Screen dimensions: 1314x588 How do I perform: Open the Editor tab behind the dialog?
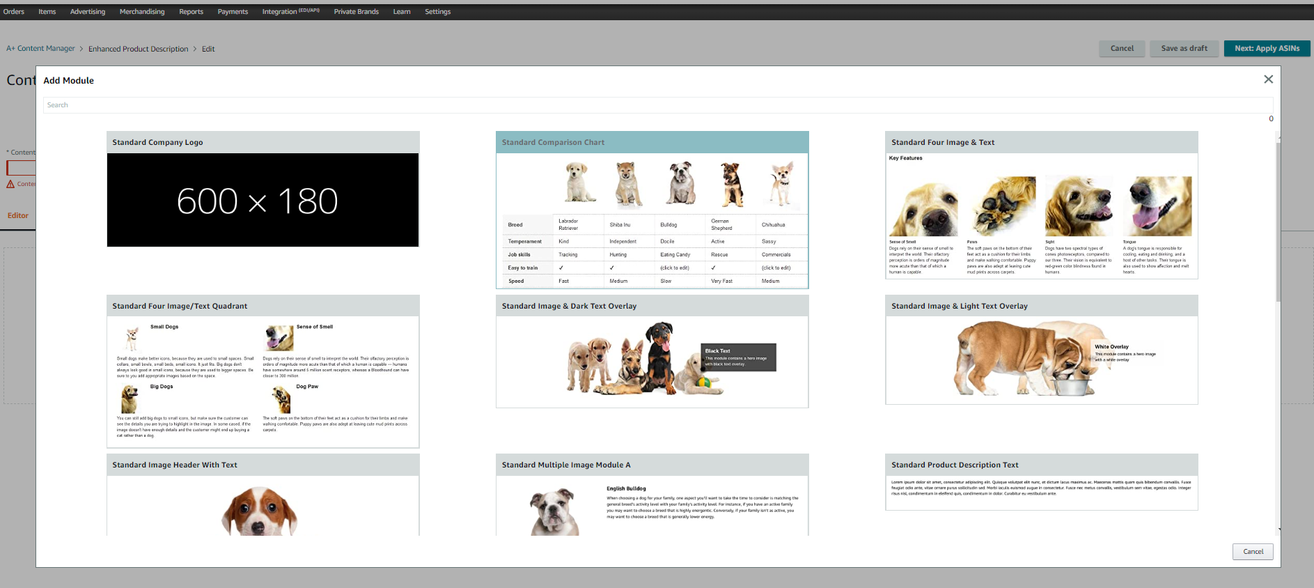pos(18,215)
